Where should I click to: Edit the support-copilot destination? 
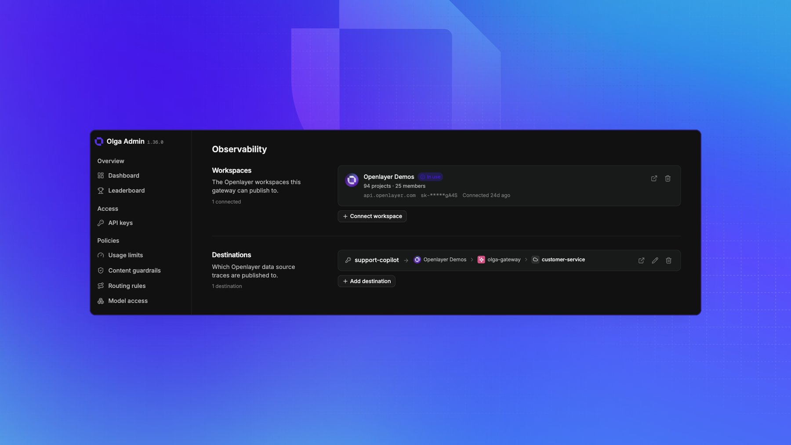[x=655, y=260]
